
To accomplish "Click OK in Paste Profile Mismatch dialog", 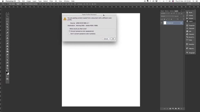I will (x=113, y=39).
